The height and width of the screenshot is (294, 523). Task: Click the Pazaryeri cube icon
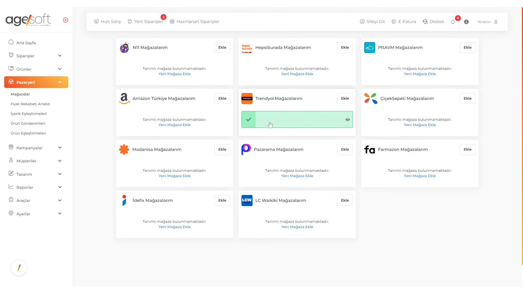click(x=11, y=82)
